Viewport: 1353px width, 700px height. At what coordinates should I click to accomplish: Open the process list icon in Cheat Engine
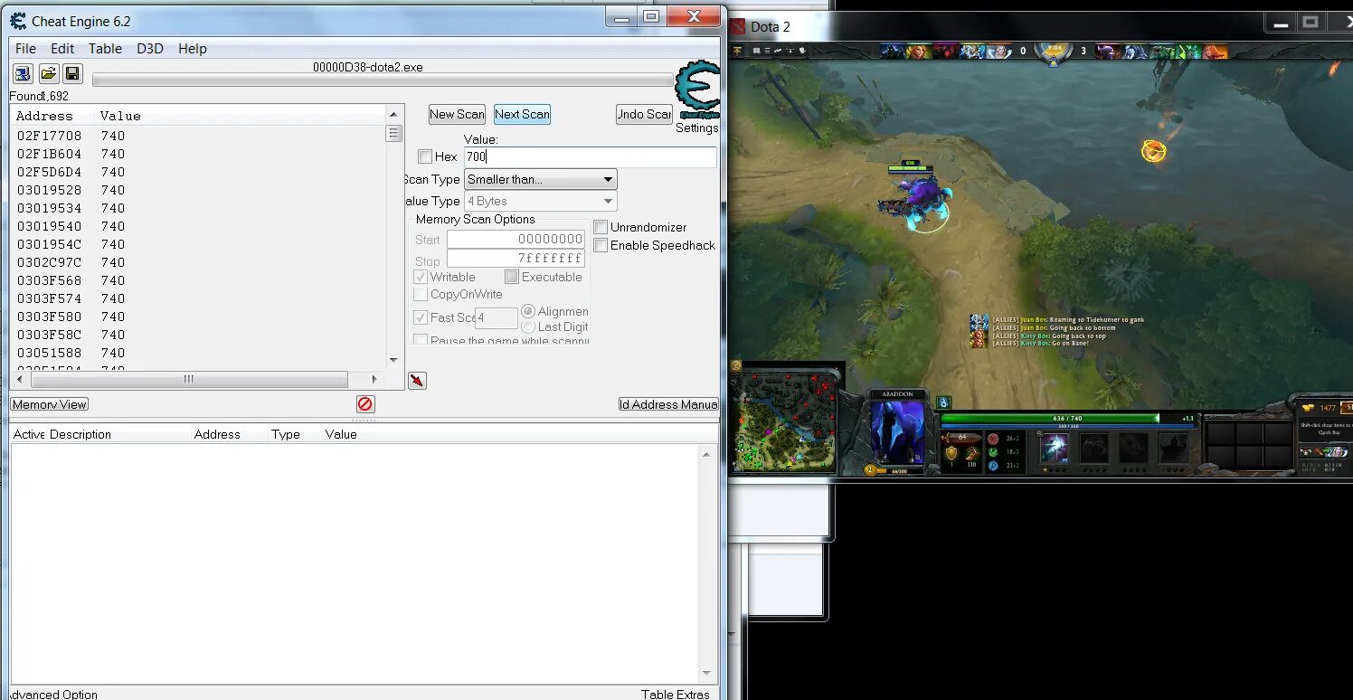[x=23, y=74]
